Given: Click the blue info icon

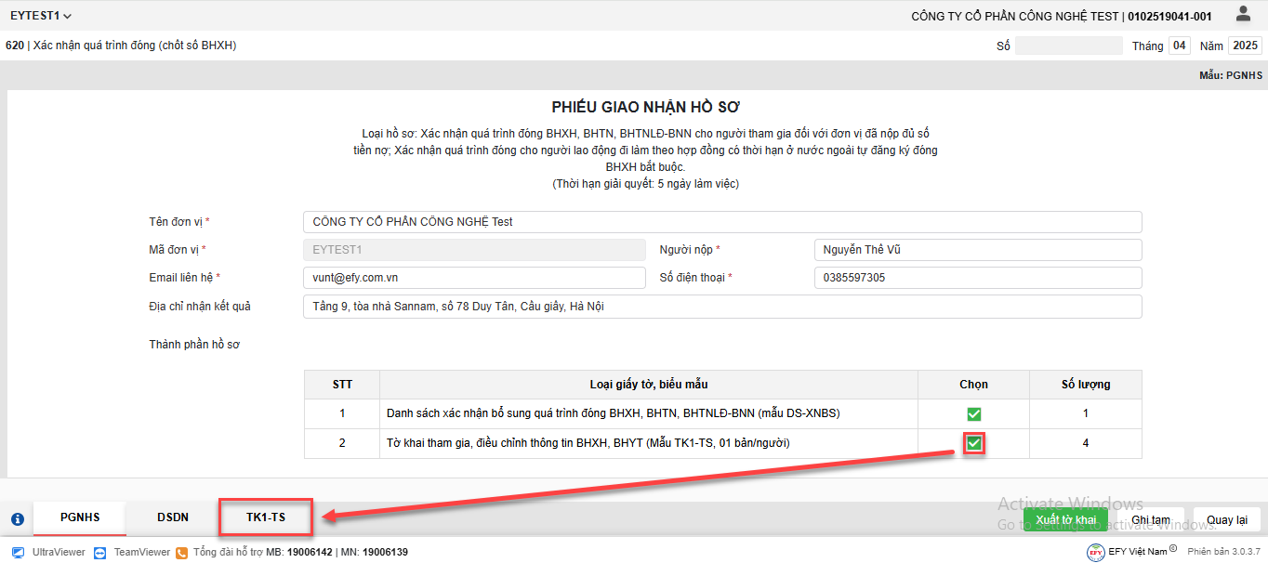Looking at the screenshot, I should point(18,519).
